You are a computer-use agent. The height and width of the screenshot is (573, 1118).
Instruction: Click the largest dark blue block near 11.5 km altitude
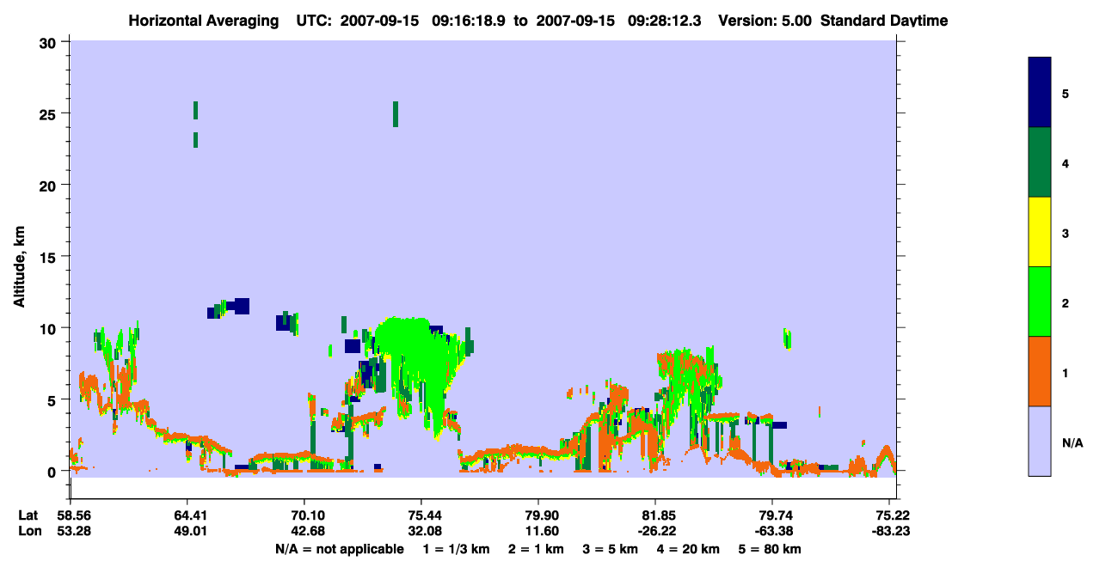coord(242,306)
